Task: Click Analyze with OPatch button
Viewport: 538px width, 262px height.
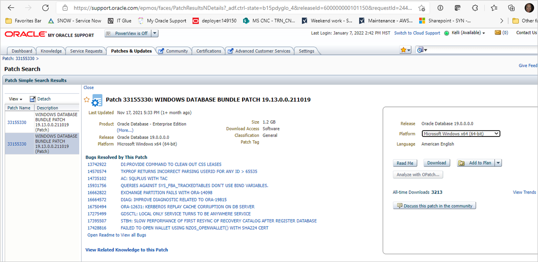Action: 418,175
